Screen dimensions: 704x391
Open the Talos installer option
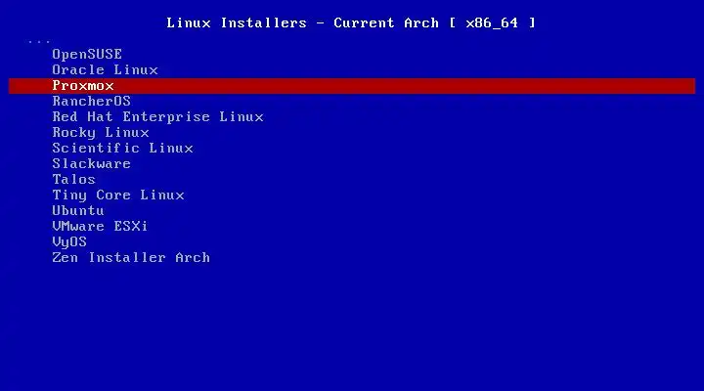click(74, 180)
